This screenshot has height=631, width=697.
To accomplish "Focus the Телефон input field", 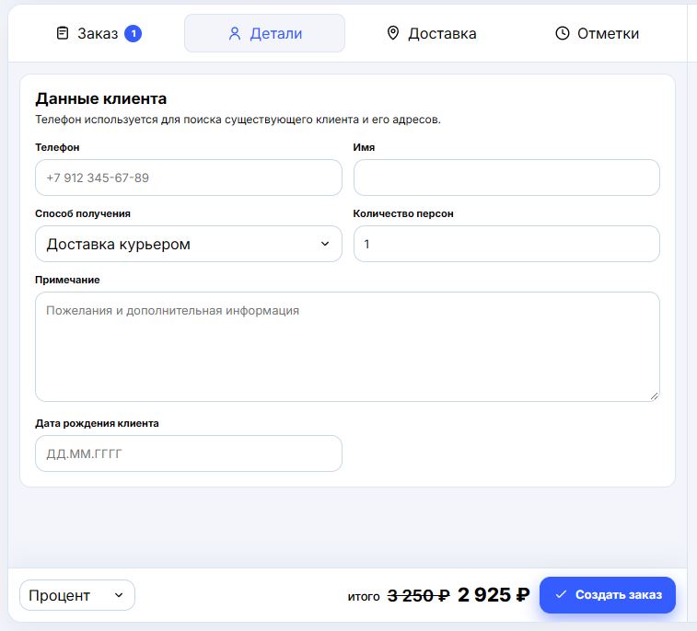I will tap(189, 178).
